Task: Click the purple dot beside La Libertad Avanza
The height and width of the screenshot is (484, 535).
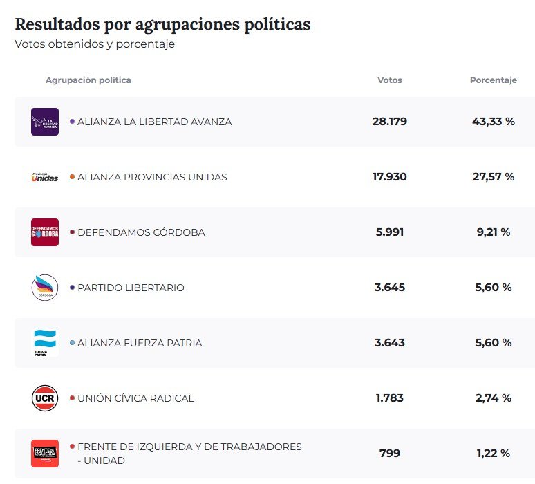Action: coord(72,122)
